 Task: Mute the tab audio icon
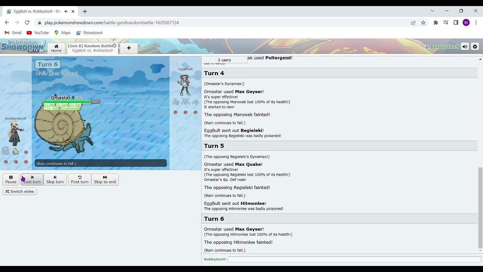tap(66, 11)
